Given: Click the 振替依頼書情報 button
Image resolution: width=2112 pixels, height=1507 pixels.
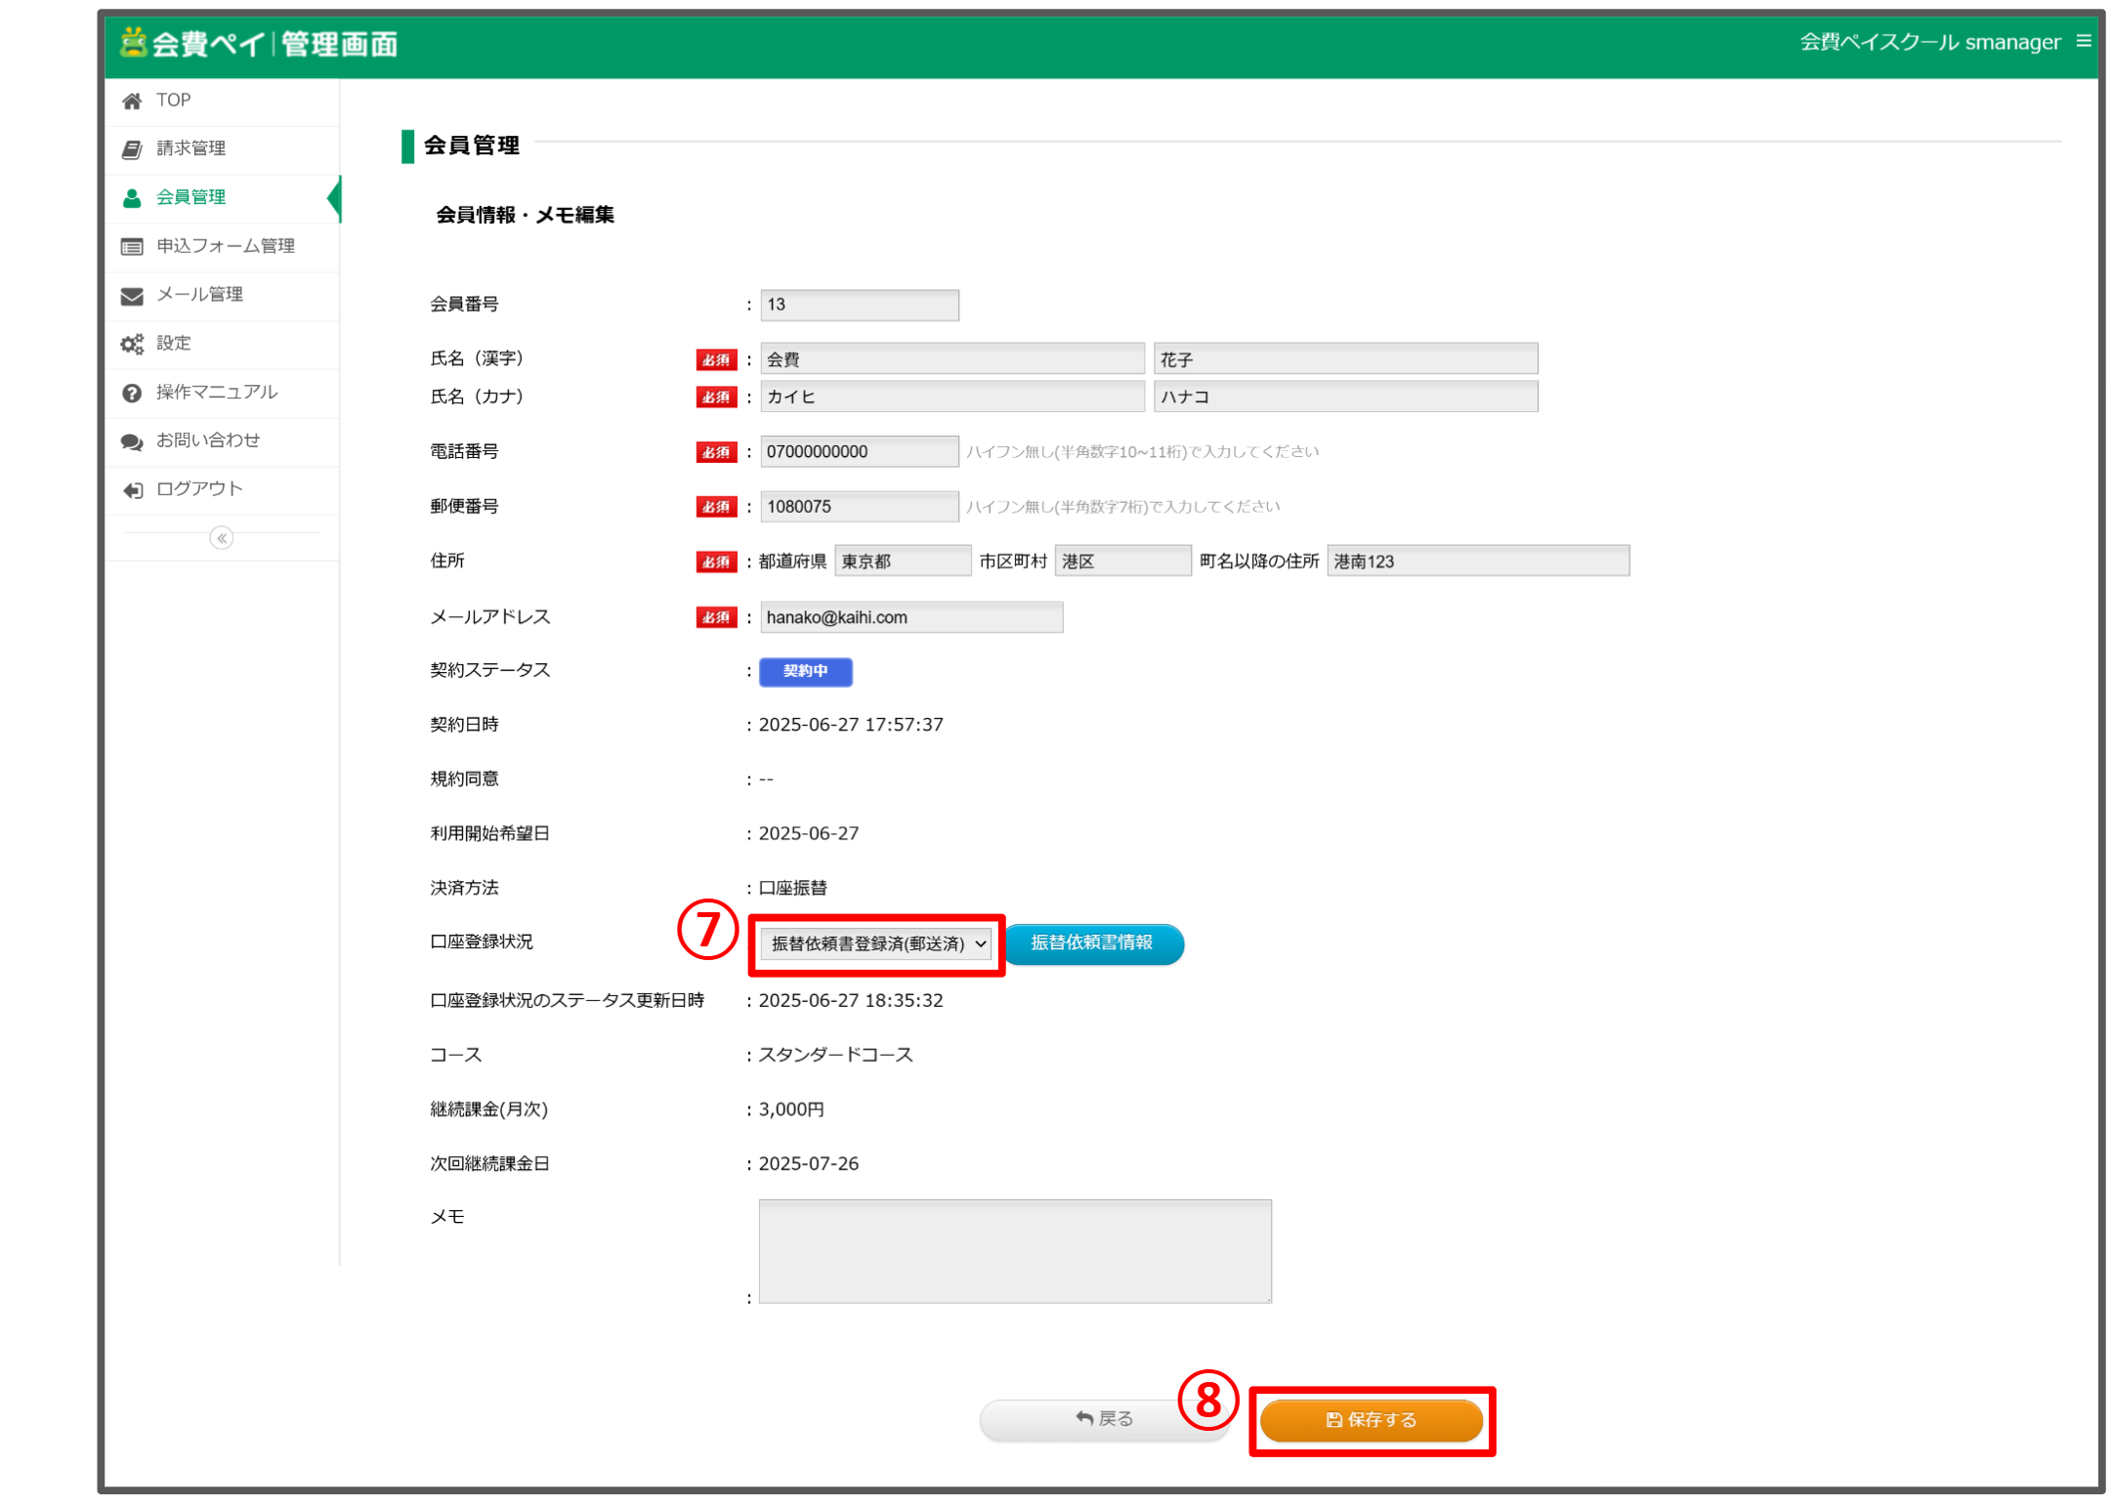Looking at the screenshot, I should 1092,943.
